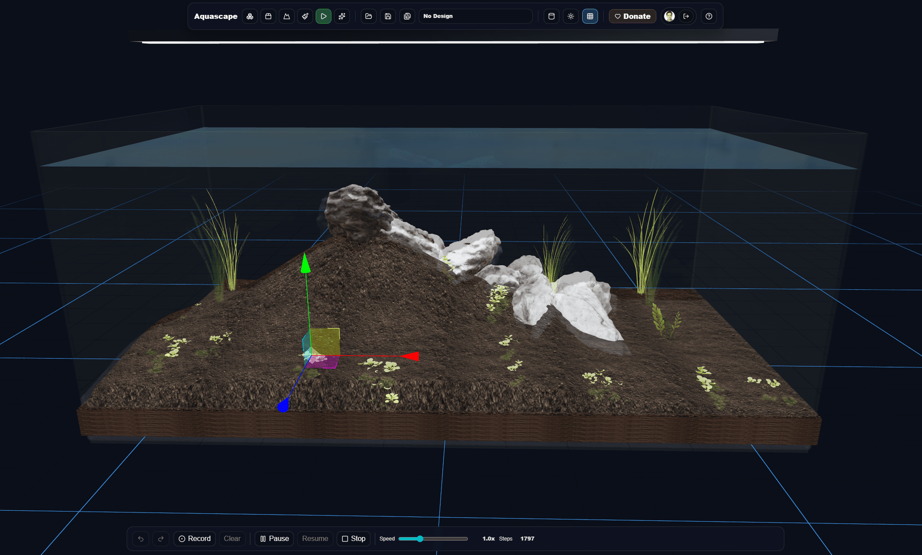The image size is (922, 555).
Task: Open the terrain mountain tool
Action: 287,16
